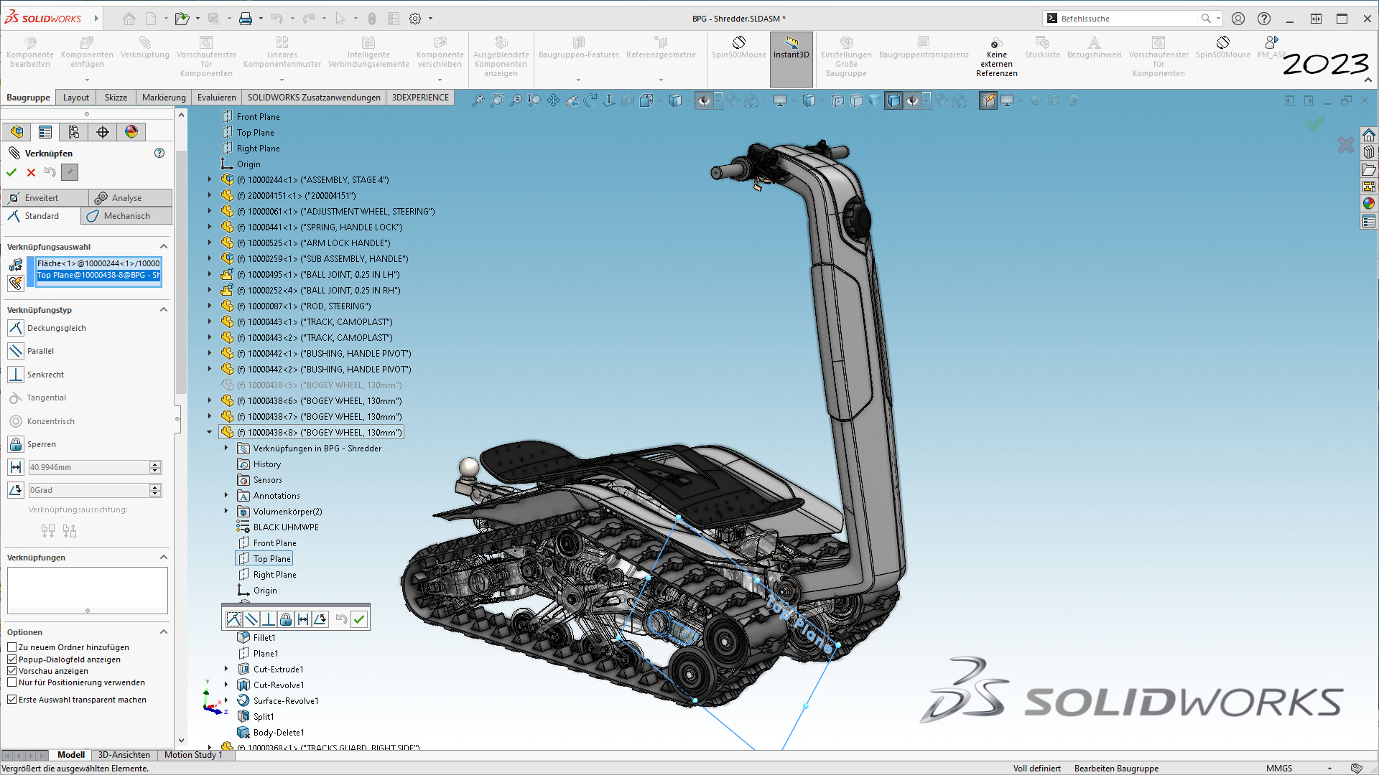Toggle Popup-Dialogfeld anzeigen checkbox
The width and height of the screenshot is (1379, 775).
point(12,659)
